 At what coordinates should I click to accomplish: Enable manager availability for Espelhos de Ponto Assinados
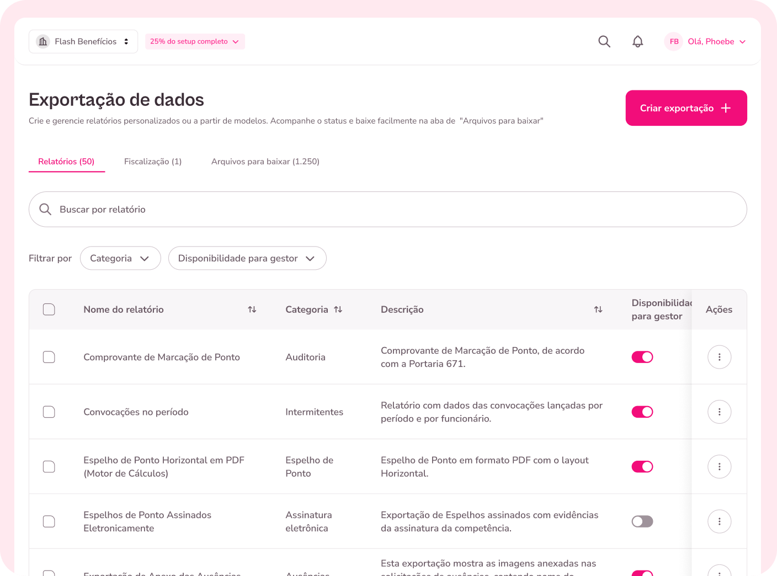642,521
